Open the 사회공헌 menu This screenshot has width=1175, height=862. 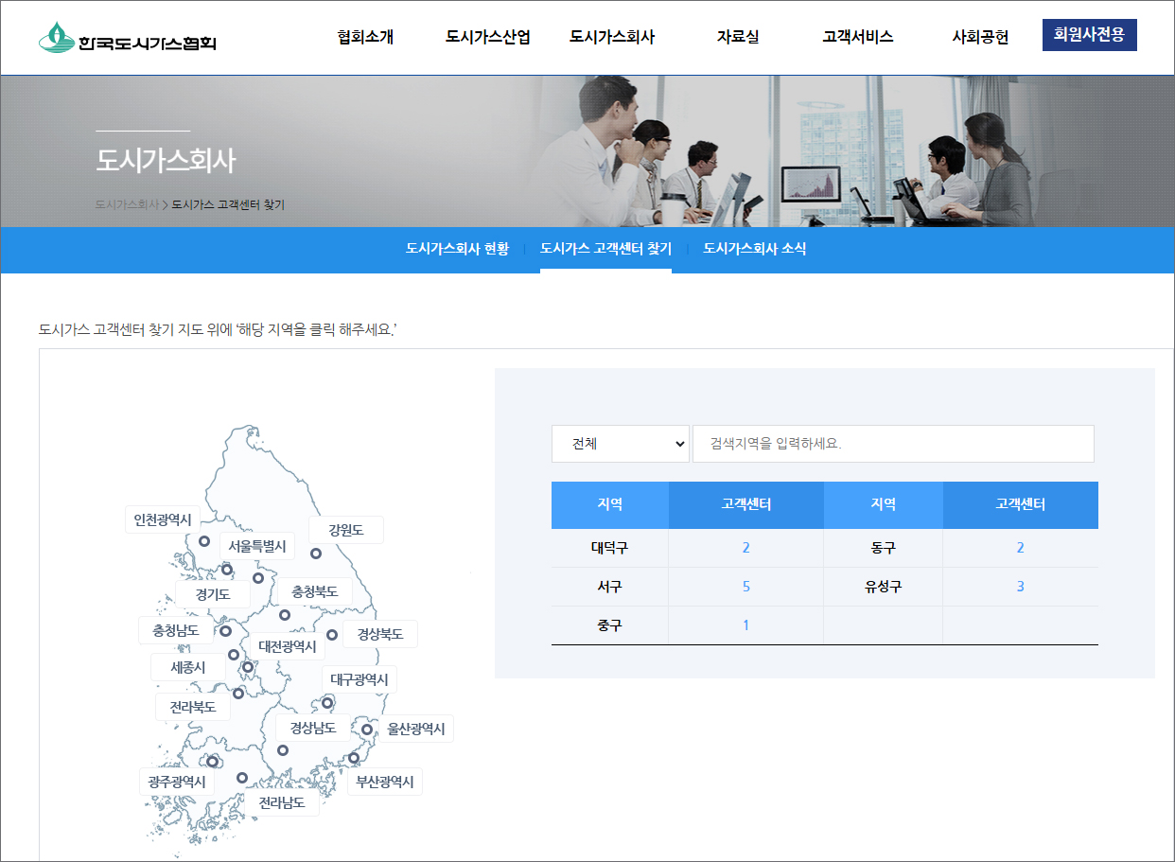click(980, 37)
